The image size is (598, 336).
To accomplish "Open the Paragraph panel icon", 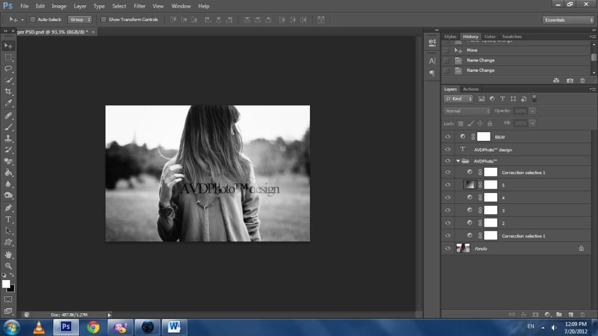I will coord(432,73).
